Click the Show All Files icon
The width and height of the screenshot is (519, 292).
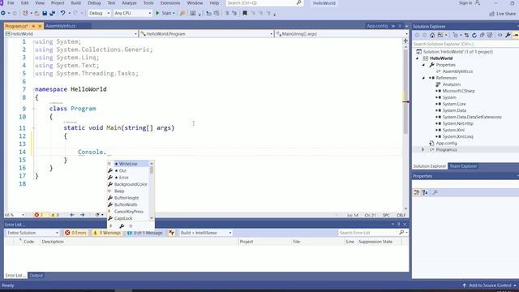[x=490, y=35]
